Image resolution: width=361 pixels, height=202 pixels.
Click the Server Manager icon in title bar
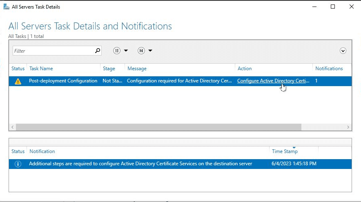(x=7, y=7)
